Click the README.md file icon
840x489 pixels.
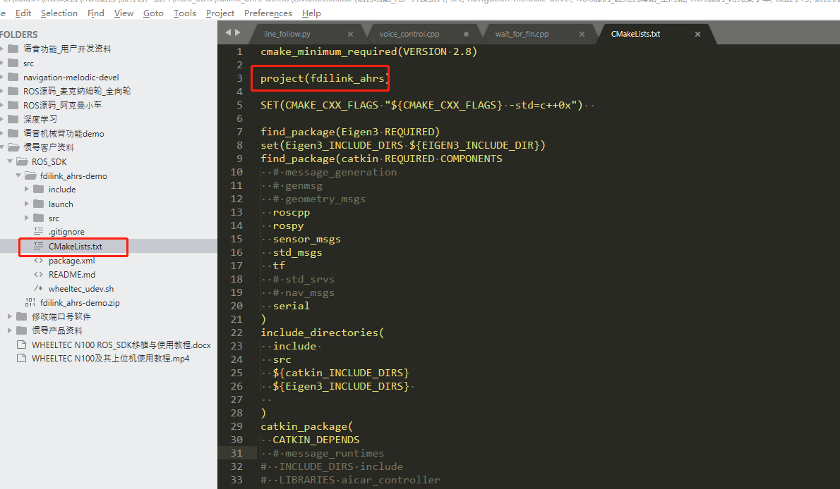tap(39, 275)
